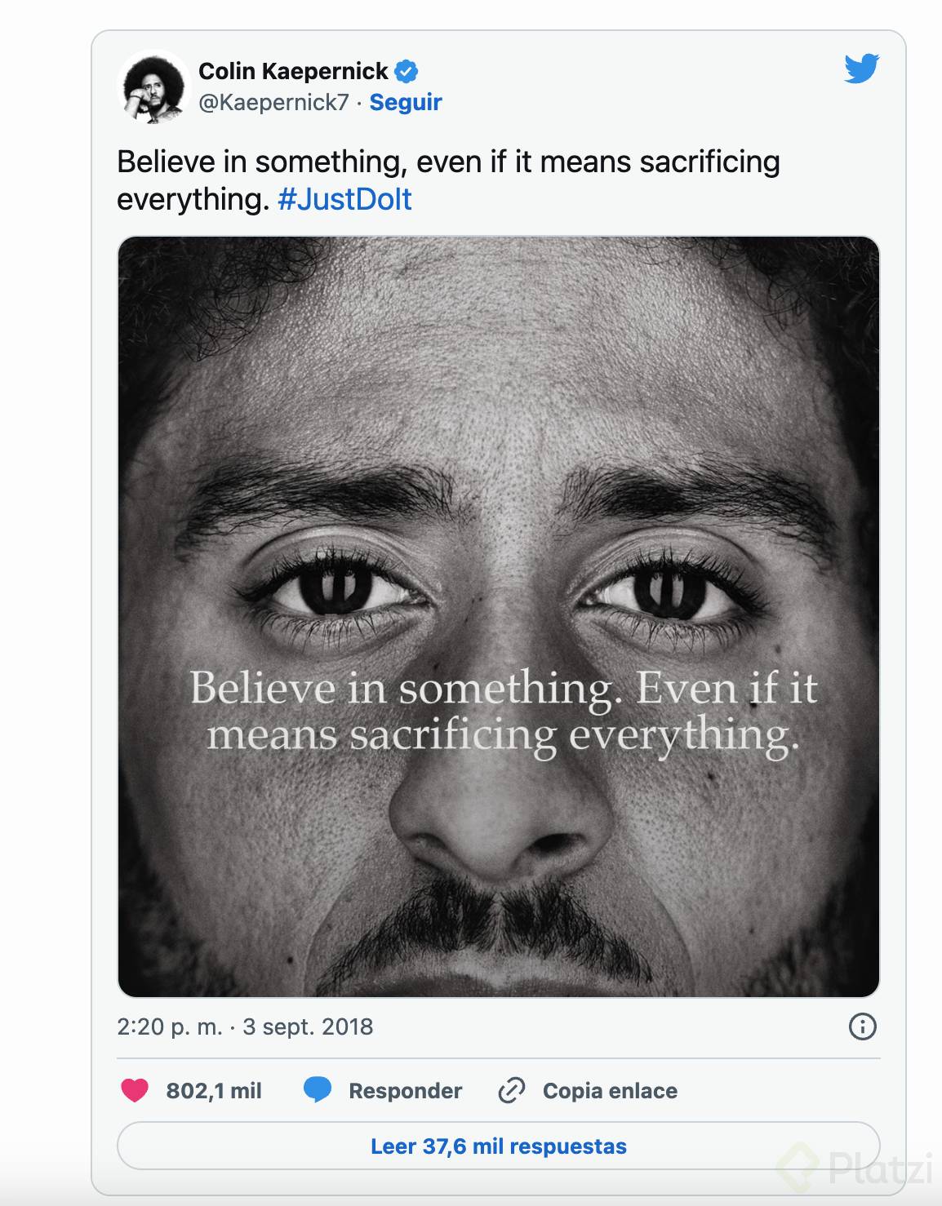
Task: Click the chain link icon
Action: point(511,1090)
